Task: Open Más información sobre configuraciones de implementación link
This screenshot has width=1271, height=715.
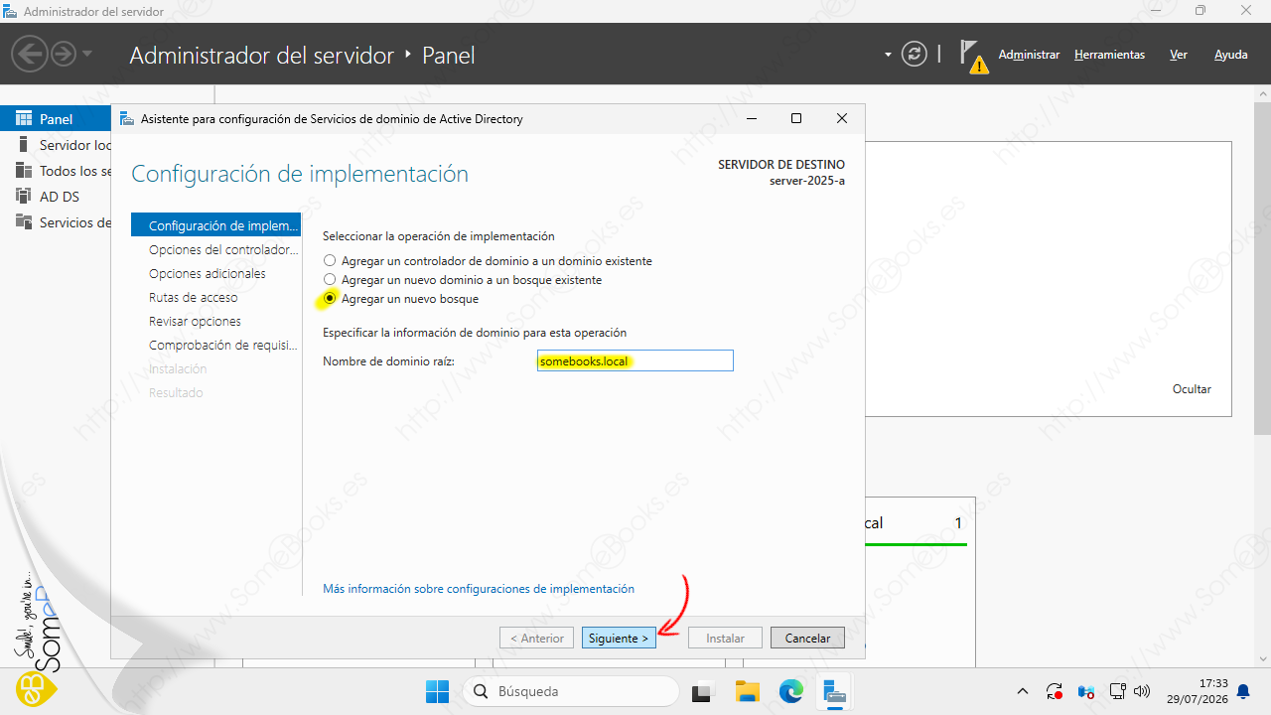Action: pos(479,589)
